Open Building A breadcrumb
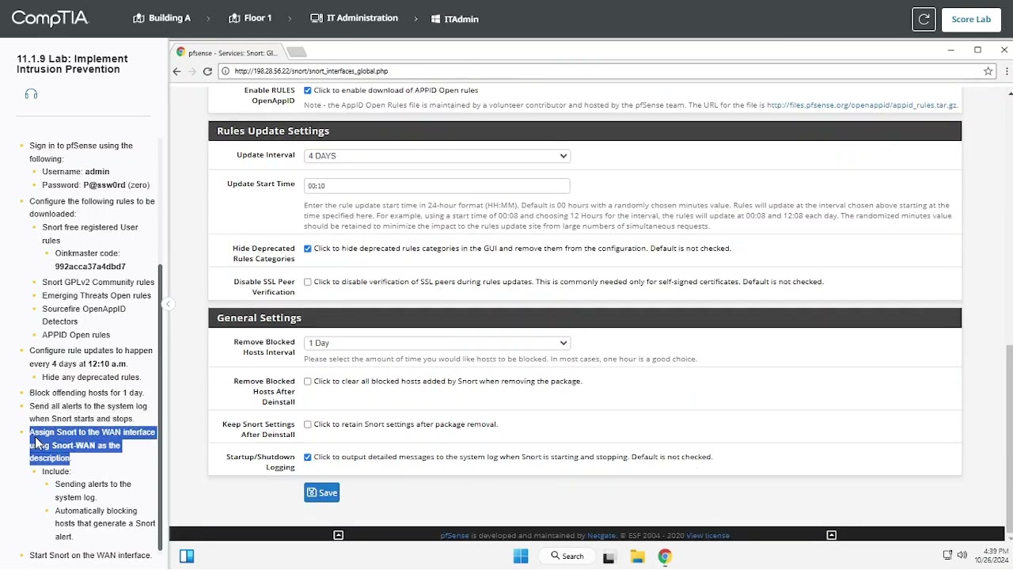Image resolution: width=1013 pixels, height=570 pixels. tap(161, 18)
